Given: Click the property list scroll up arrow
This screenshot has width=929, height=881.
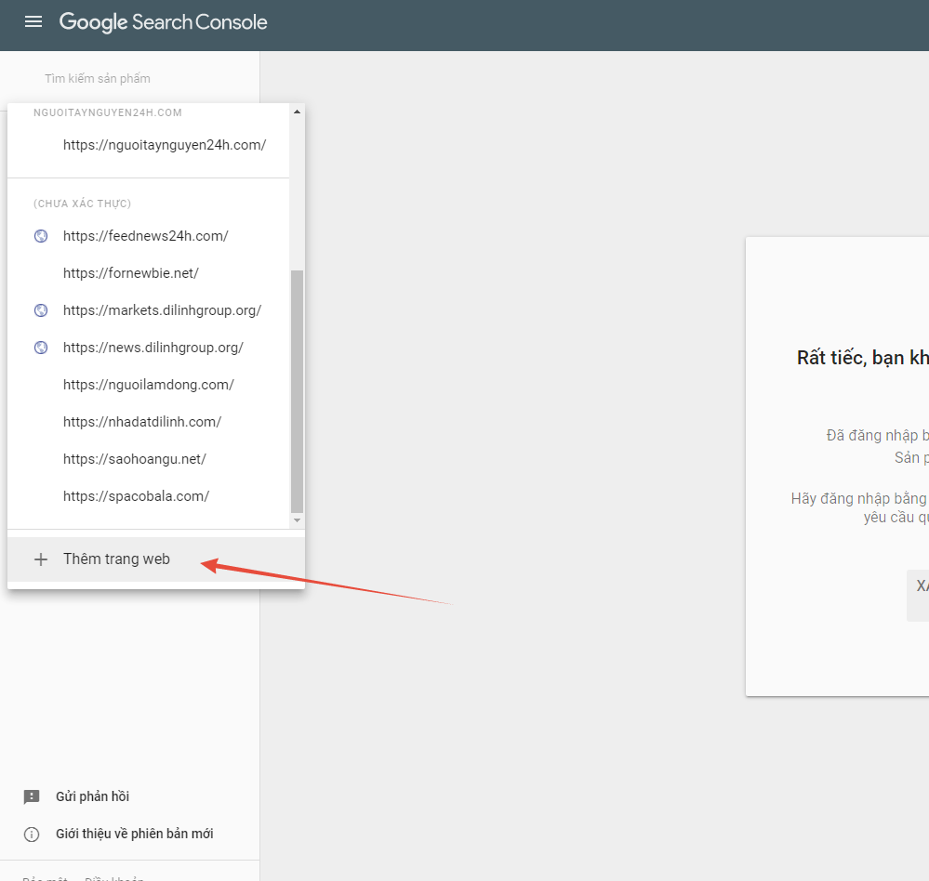Looking at the screenshot, I should coord(297,112).
